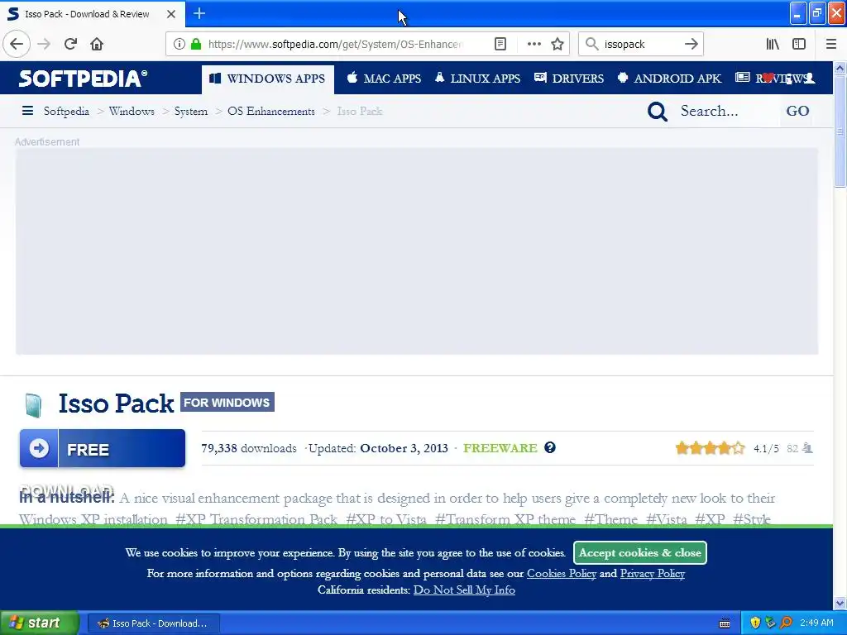Open Softpedia hamburger category menu

coord(27,112)
